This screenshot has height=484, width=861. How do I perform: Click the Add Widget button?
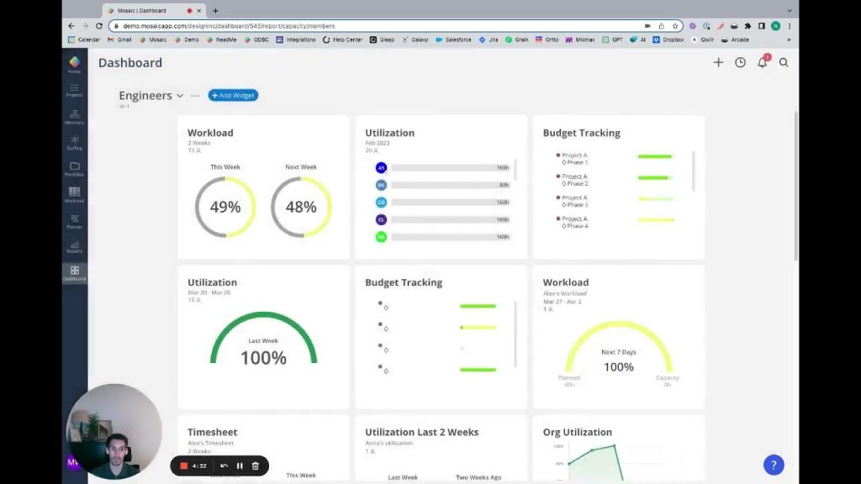point(233,95)
